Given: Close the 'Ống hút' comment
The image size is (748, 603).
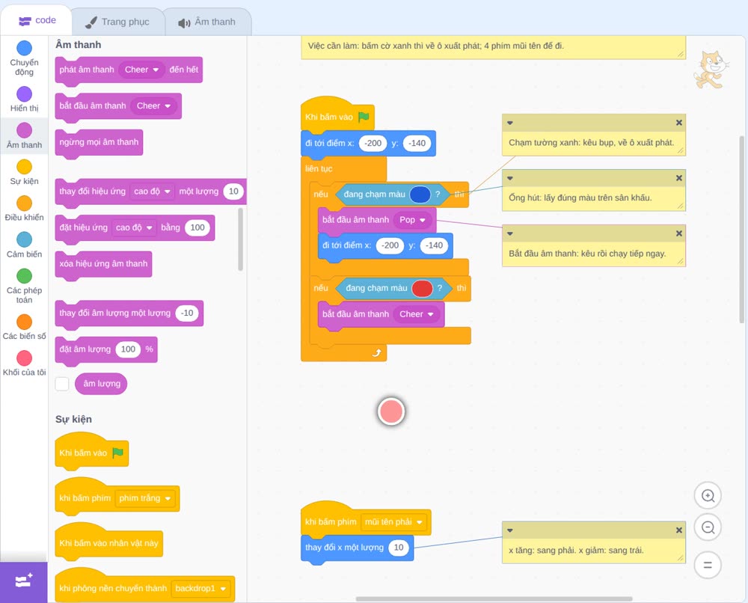Looking at the screenshot, I should (x=679, y=178).
